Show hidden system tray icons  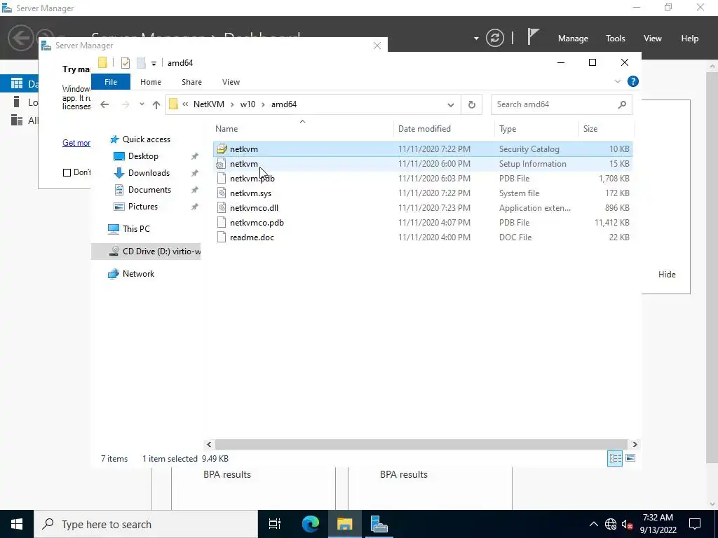(x=593, y=524)
